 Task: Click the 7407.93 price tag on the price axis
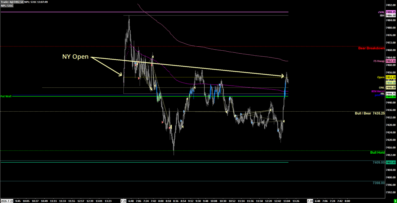[391, 162]
